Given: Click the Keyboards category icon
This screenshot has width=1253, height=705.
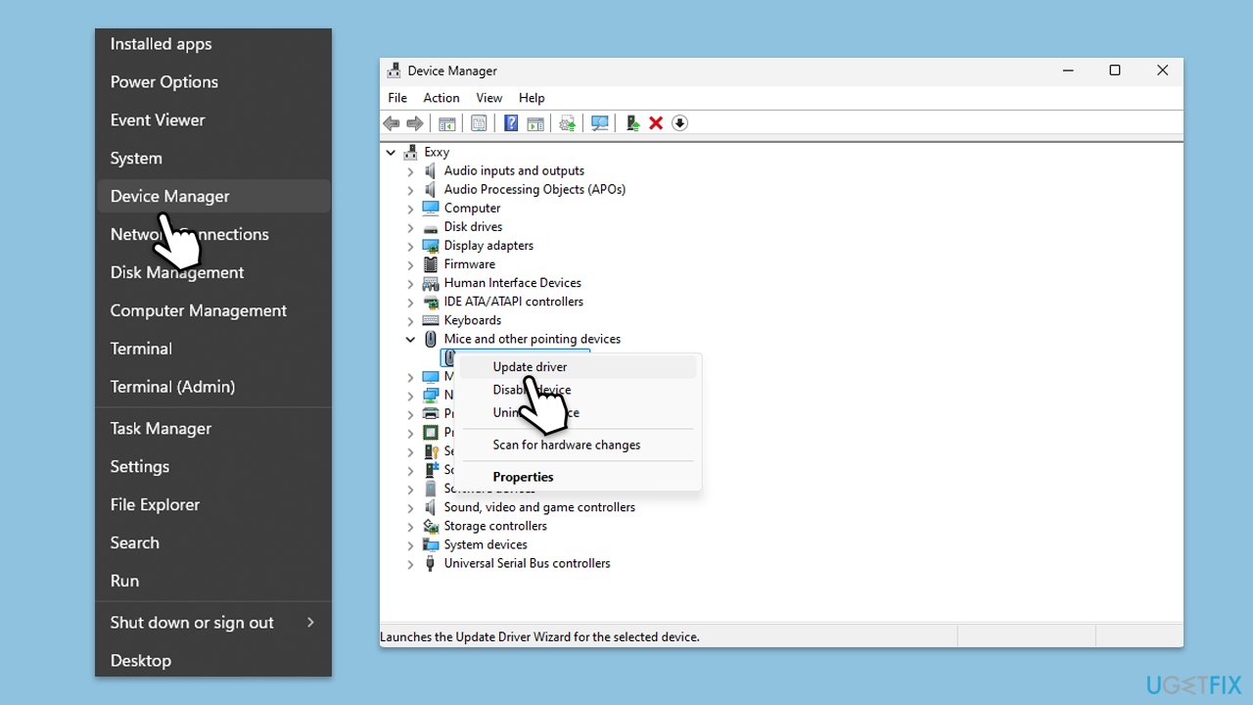Looking at the screenshot, I should [431, 320].
